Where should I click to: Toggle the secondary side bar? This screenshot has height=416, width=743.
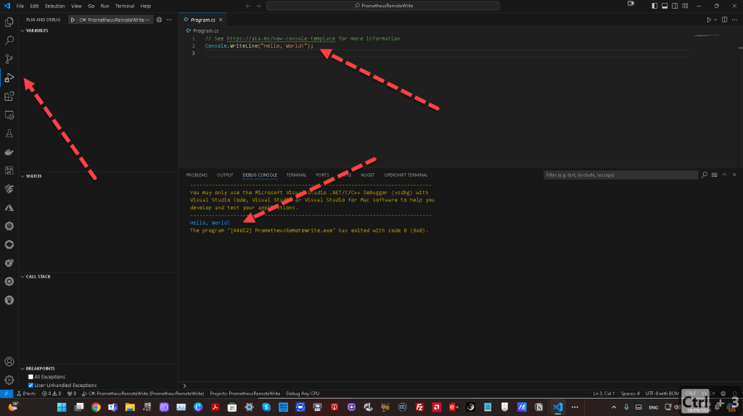tap(675, 6)
